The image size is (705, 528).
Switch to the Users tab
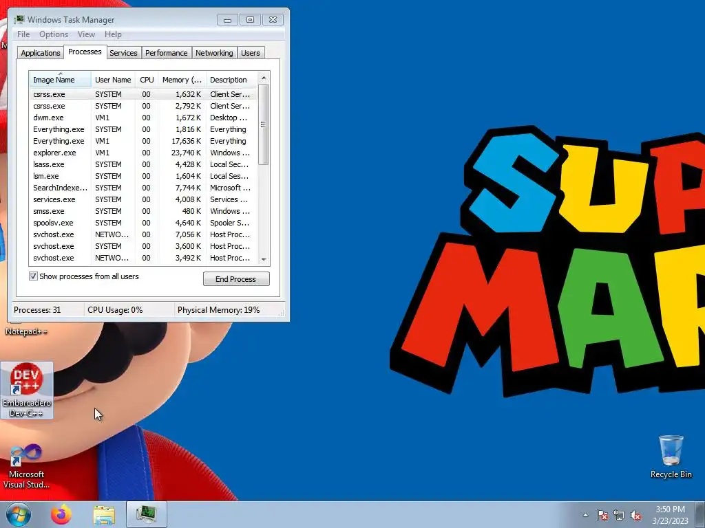click(251, 53)
